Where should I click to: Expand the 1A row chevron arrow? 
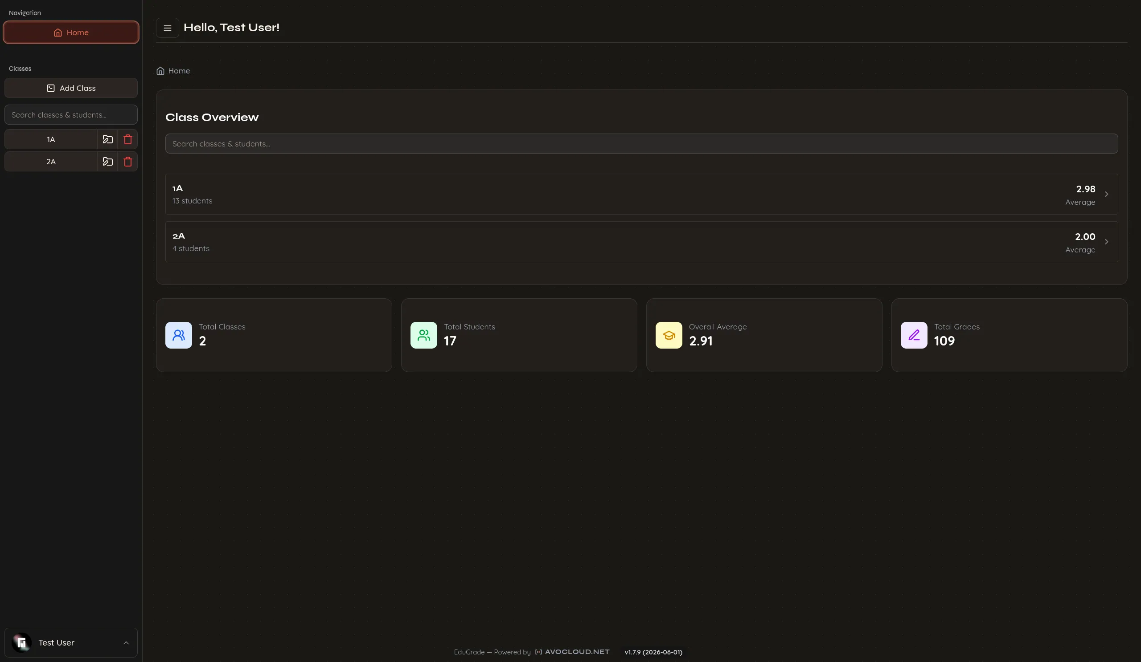[1106, 194]
